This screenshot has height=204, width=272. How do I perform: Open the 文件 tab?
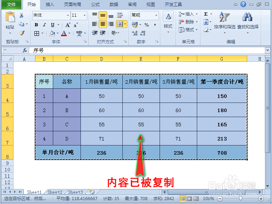[11, 5]
